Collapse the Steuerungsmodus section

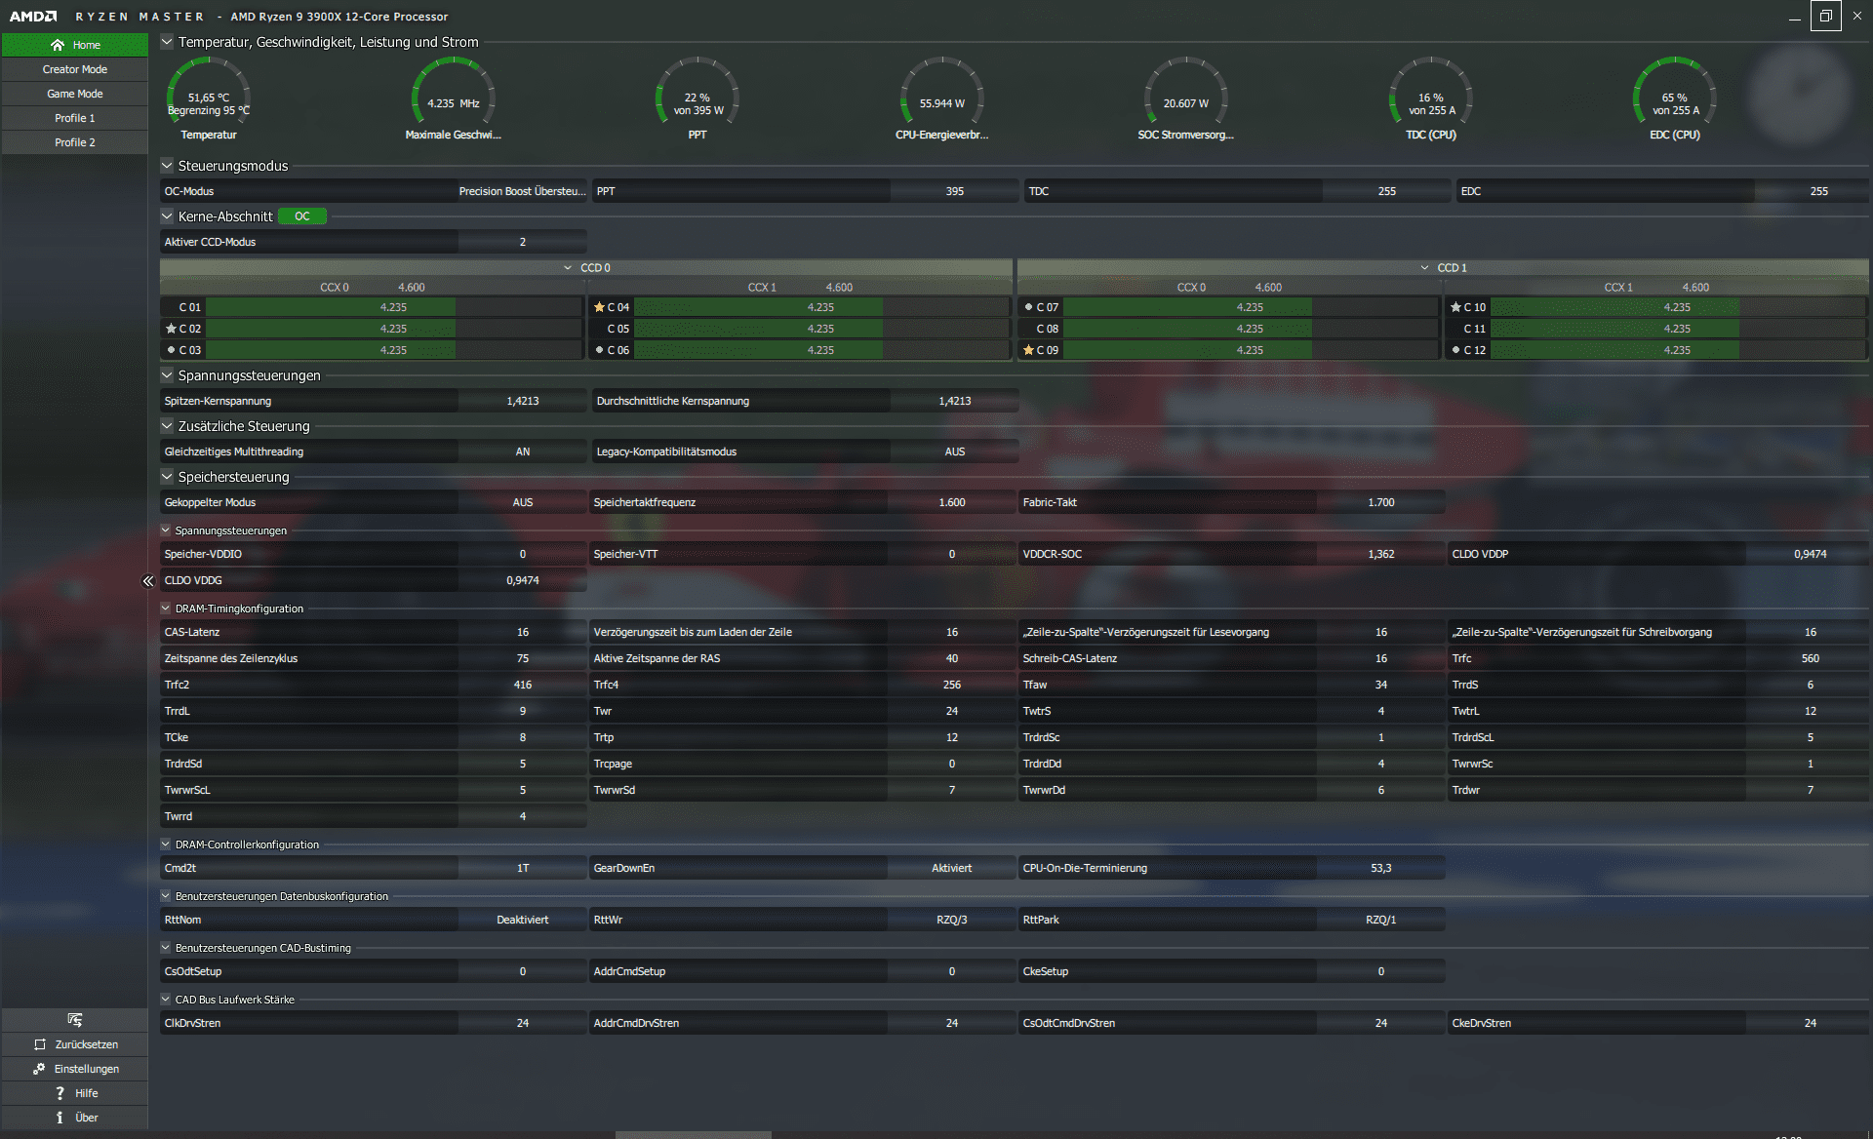(x=167, y=166)
